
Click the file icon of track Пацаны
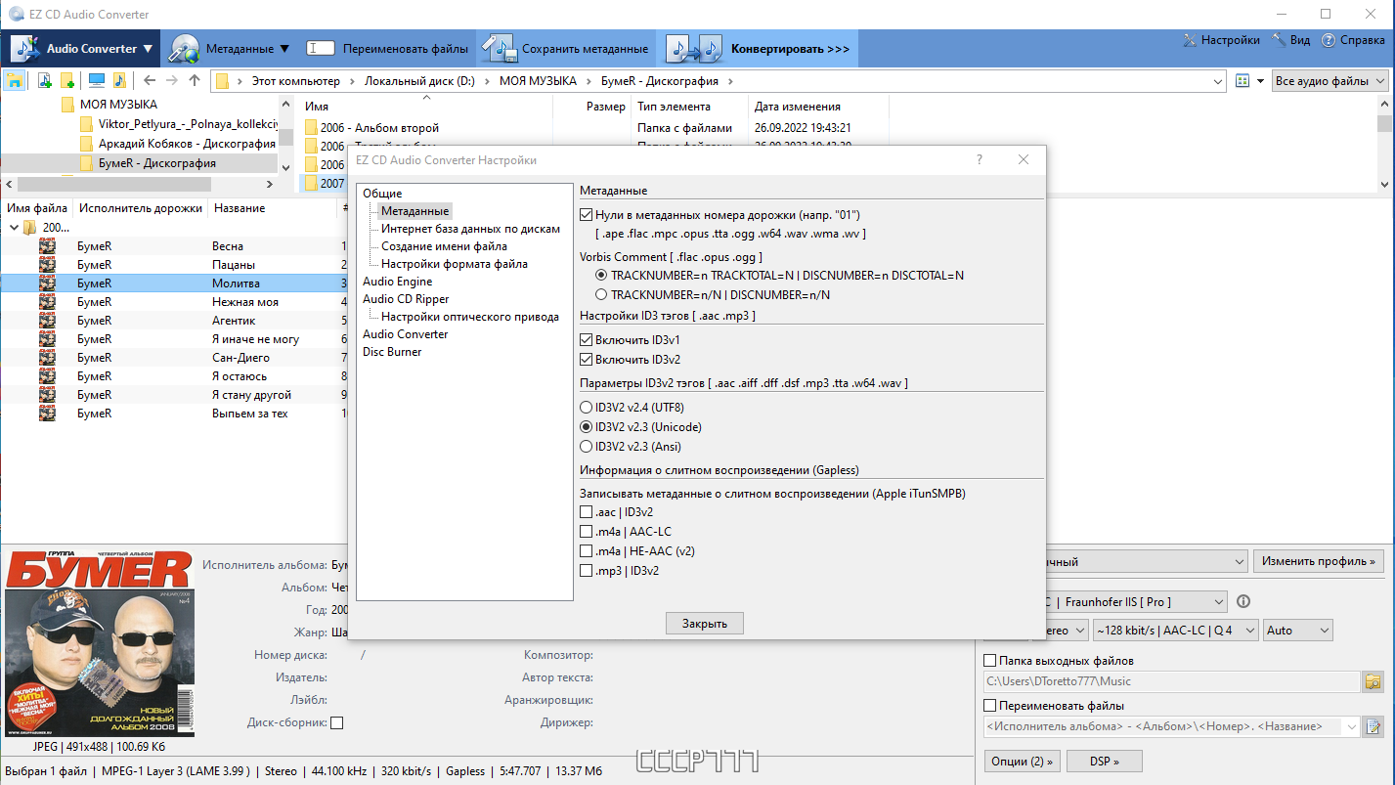pos(47,265)
